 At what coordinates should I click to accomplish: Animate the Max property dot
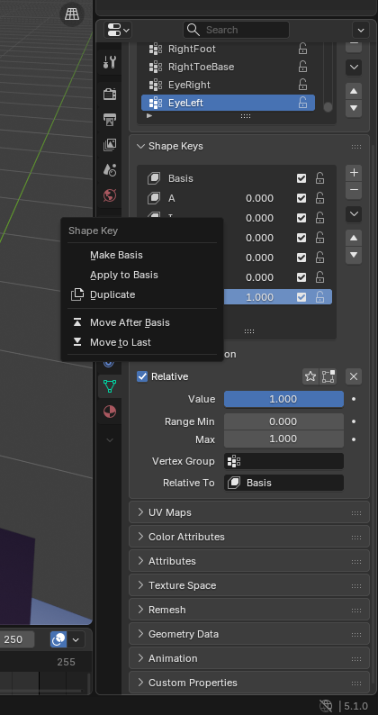point(354,439)
